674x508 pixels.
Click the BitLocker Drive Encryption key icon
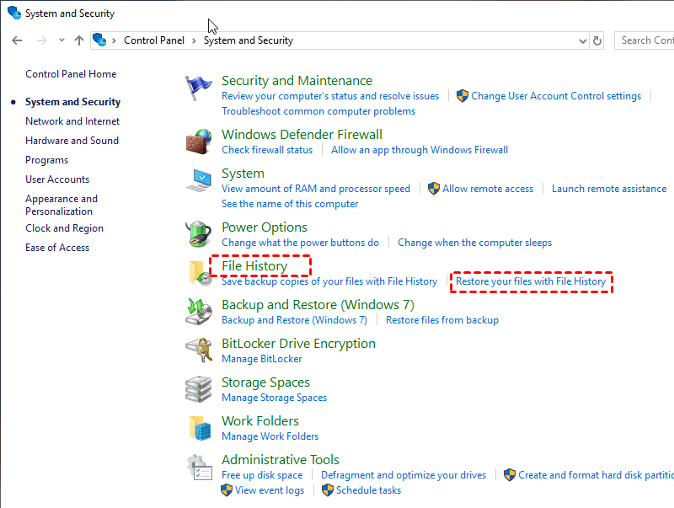click(199, 351)
